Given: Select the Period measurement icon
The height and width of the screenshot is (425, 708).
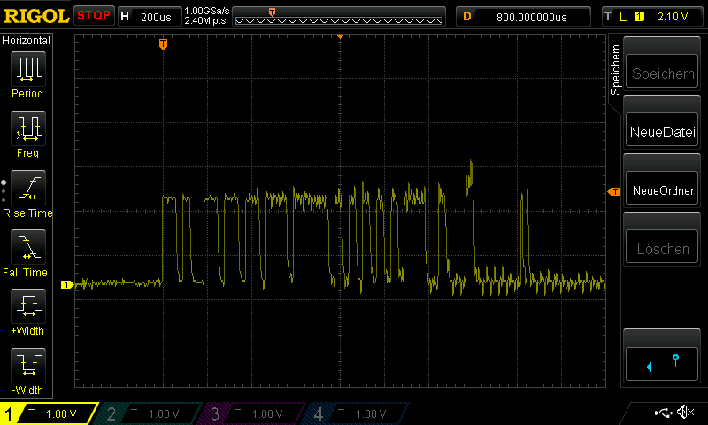Looking at the screenshot, I should point(28,68).
